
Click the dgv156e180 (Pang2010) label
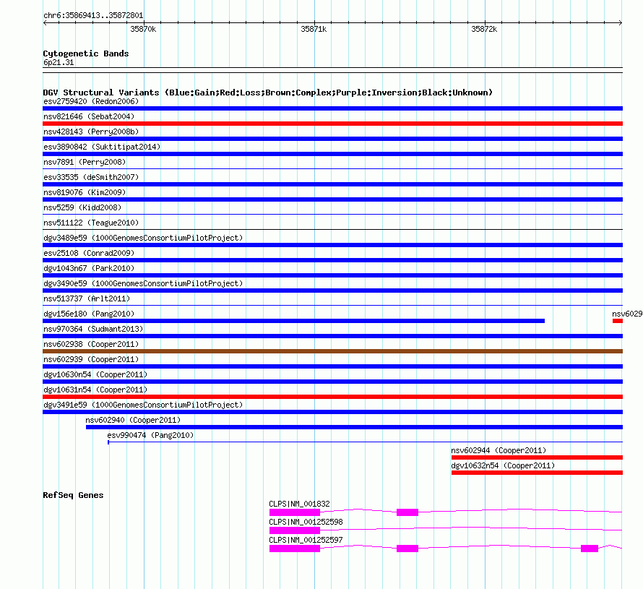[x=89, y=314]
